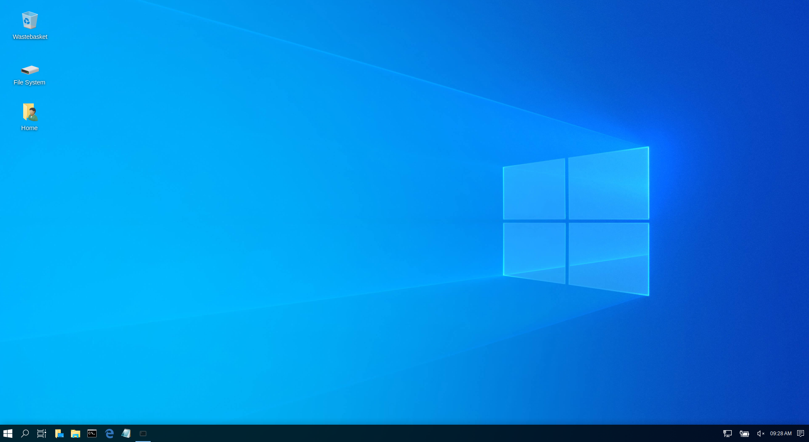This screenshot has width=809, height=442.
Task: Select the Home folder desktop icon
Action: click(30, 112)
